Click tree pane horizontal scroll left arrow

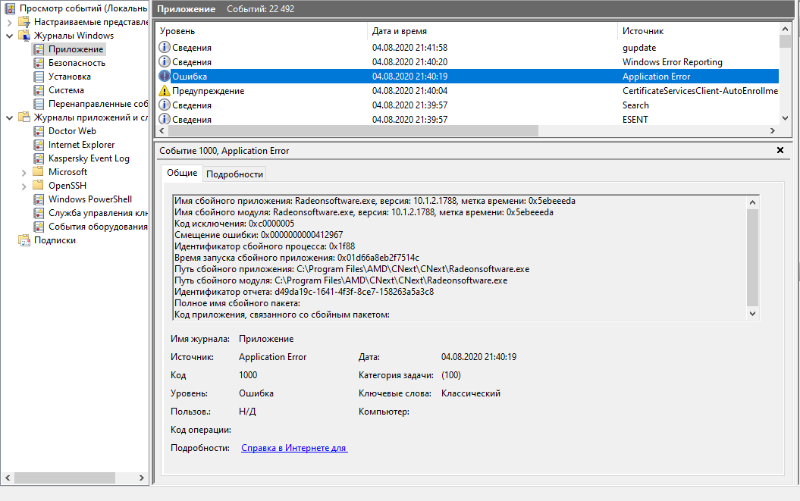(x=8, y=478)
